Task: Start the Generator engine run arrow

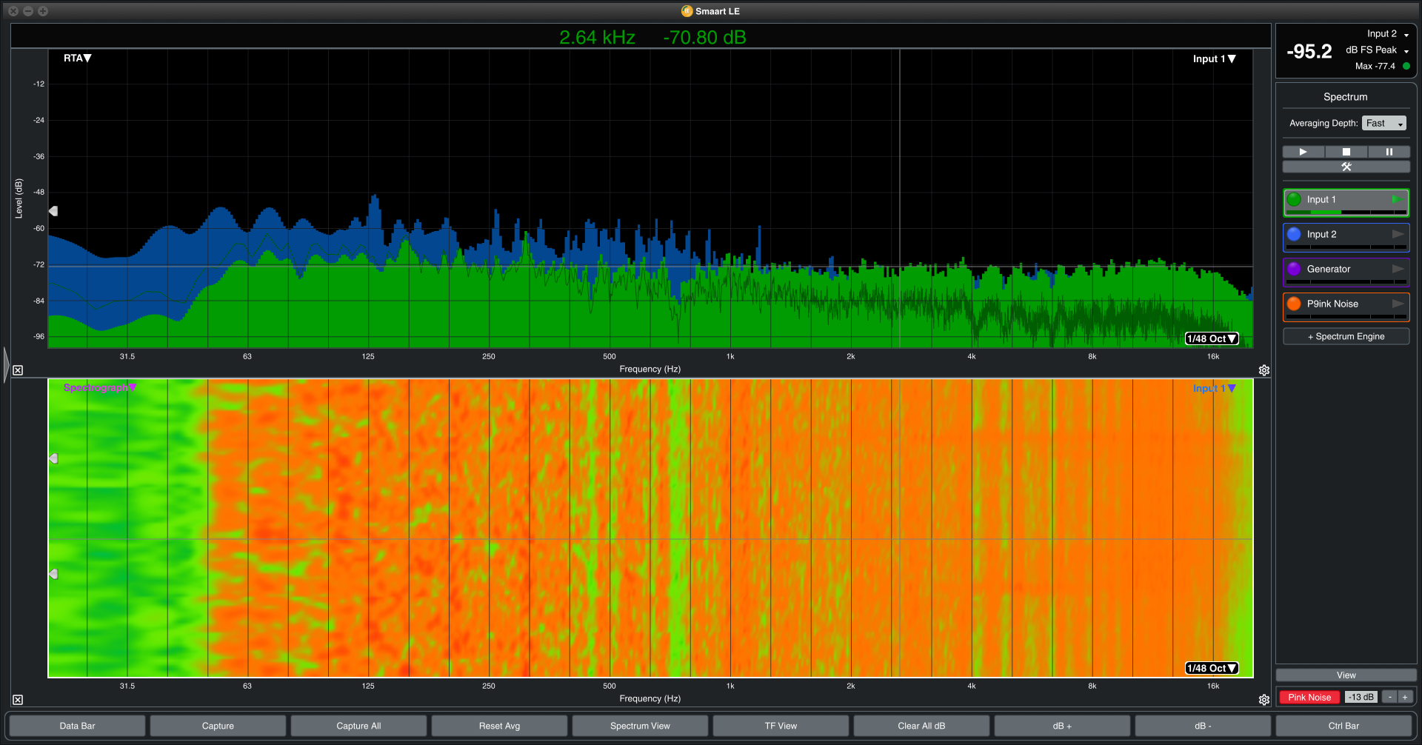Action: click(1398, 269)
